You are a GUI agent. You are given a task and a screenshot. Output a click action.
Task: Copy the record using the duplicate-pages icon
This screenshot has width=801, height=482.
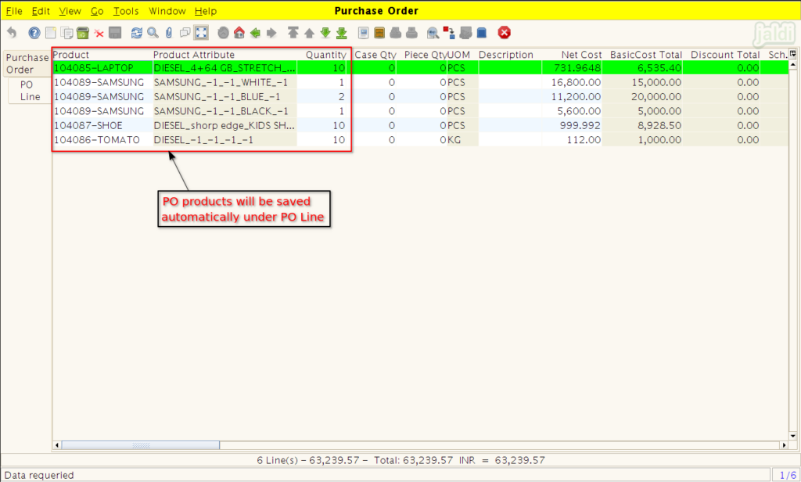coord(67,33)
